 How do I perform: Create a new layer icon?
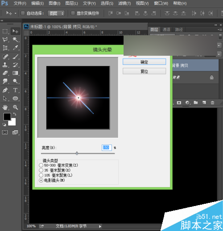[x=204, y=103]
